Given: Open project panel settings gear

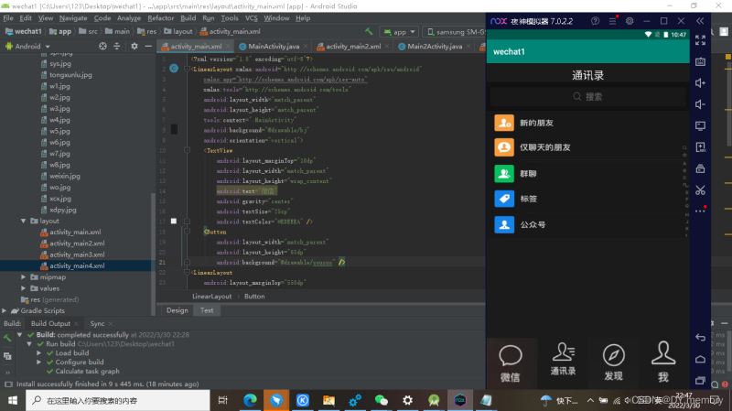Looking at the screenshot, I should (135, 47).
